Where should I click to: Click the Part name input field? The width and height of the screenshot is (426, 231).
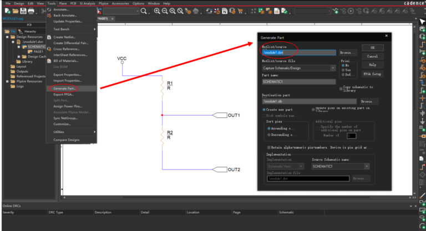point(299,81)
